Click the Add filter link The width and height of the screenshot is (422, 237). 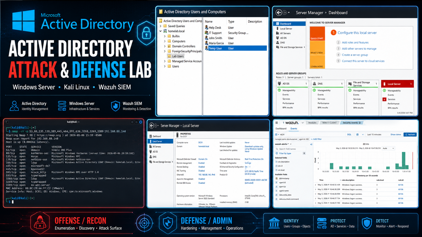(x=316, y=139)
